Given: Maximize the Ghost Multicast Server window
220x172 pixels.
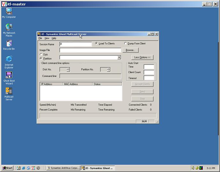Looking at the screenshot, I should pyautogui.click(x=152, y=34).
